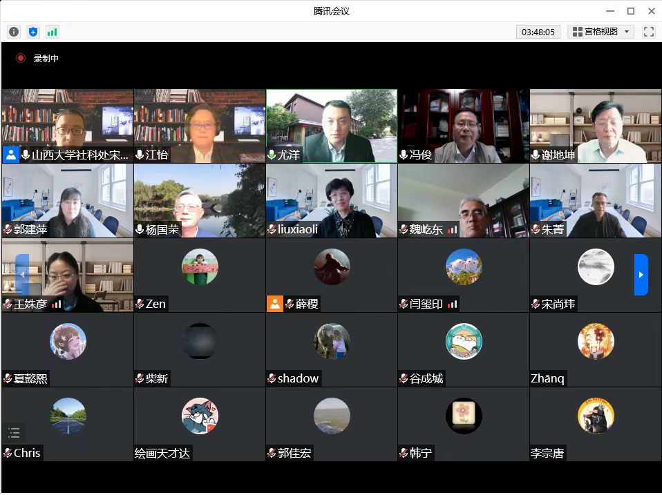Click the red signal bars next to 魏屹东

pyautogui.click(x=453, y=229)
